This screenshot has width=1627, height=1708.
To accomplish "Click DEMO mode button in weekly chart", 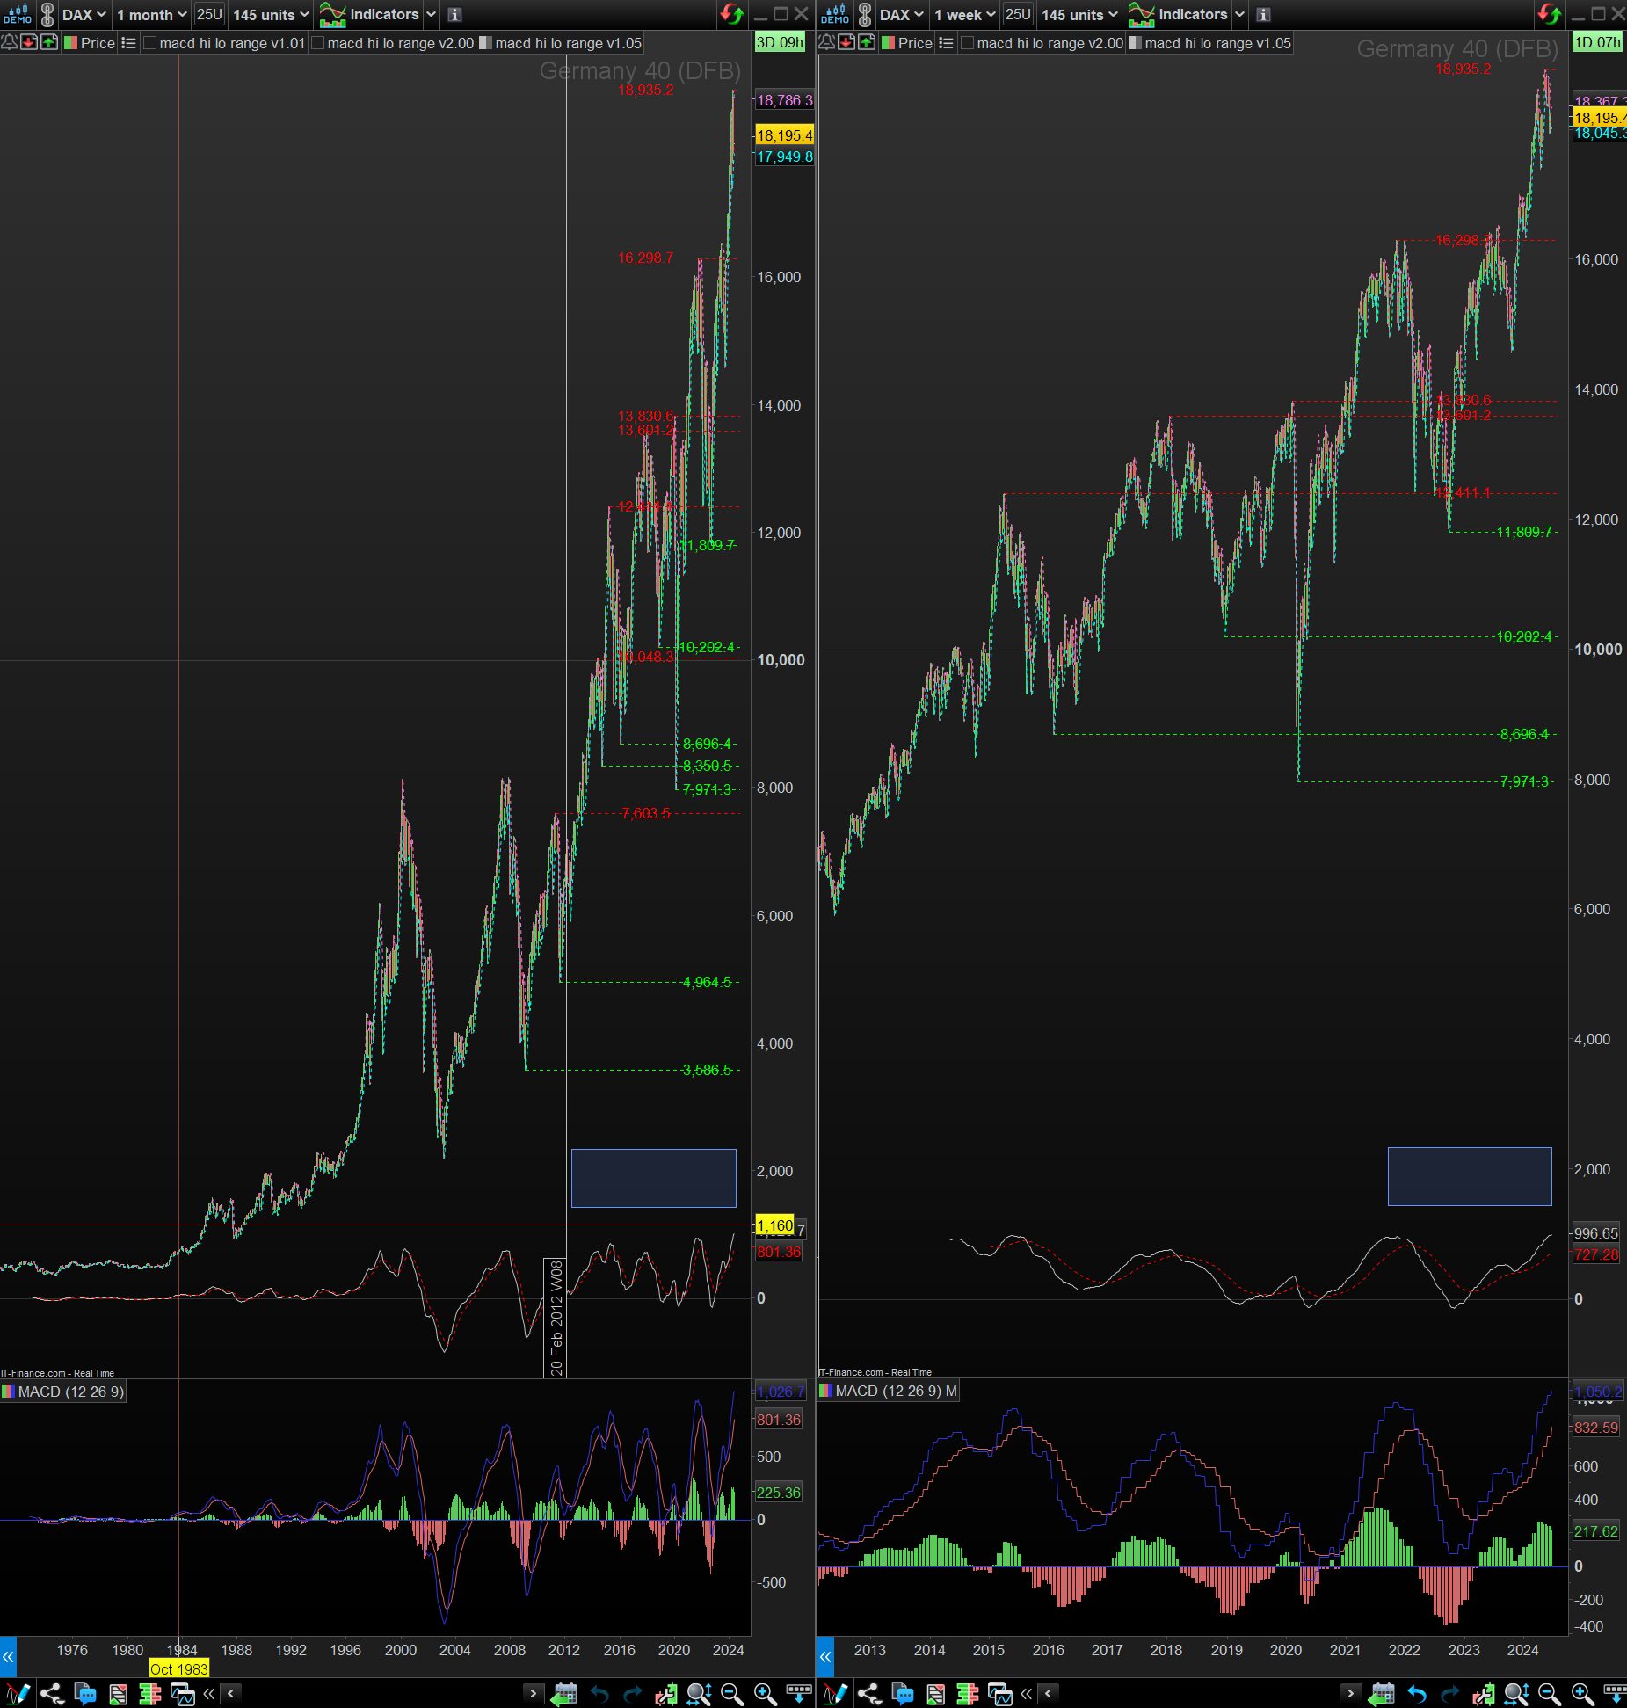I will [835, 15].
